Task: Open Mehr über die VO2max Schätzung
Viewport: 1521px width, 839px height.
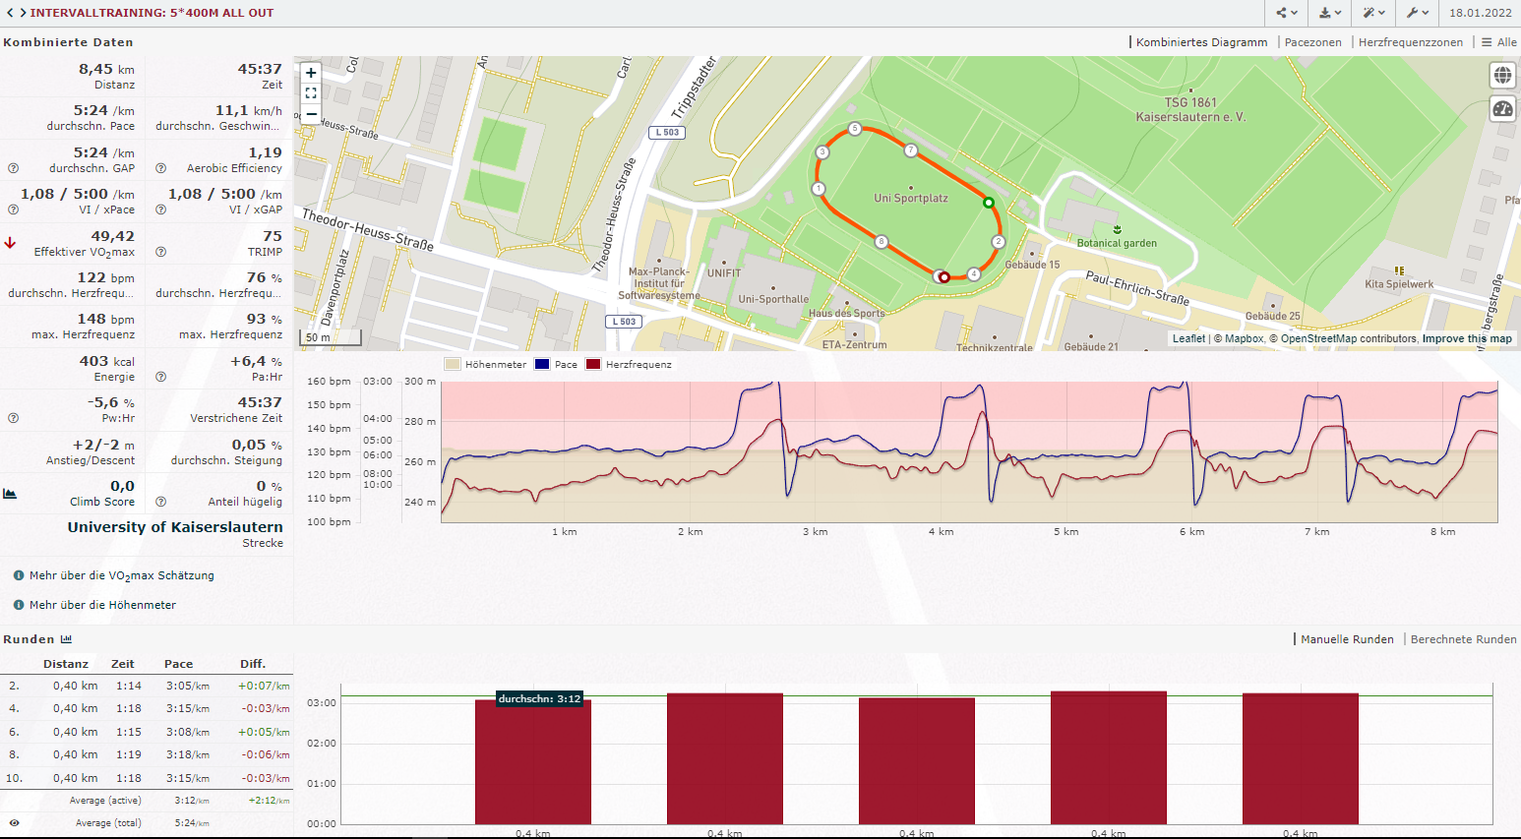Action: point(121,575)
